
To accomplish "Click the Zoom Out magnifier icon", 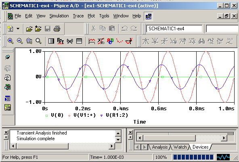I will [20, 41].
